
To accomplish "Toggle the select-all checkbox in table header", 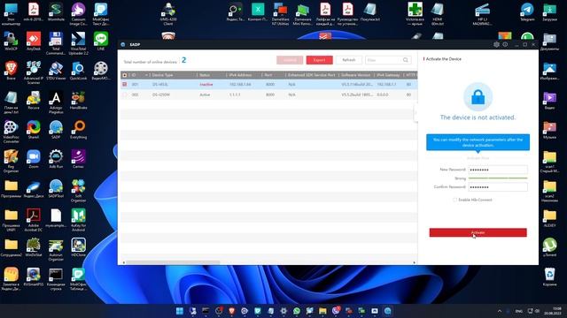I will [124, 75].
